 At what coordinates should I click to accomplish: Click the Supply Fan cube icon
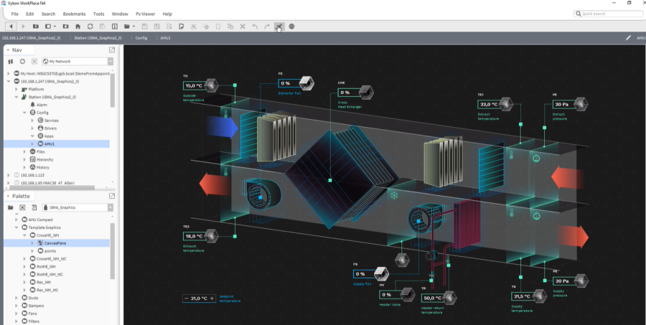tap(380, 273)
